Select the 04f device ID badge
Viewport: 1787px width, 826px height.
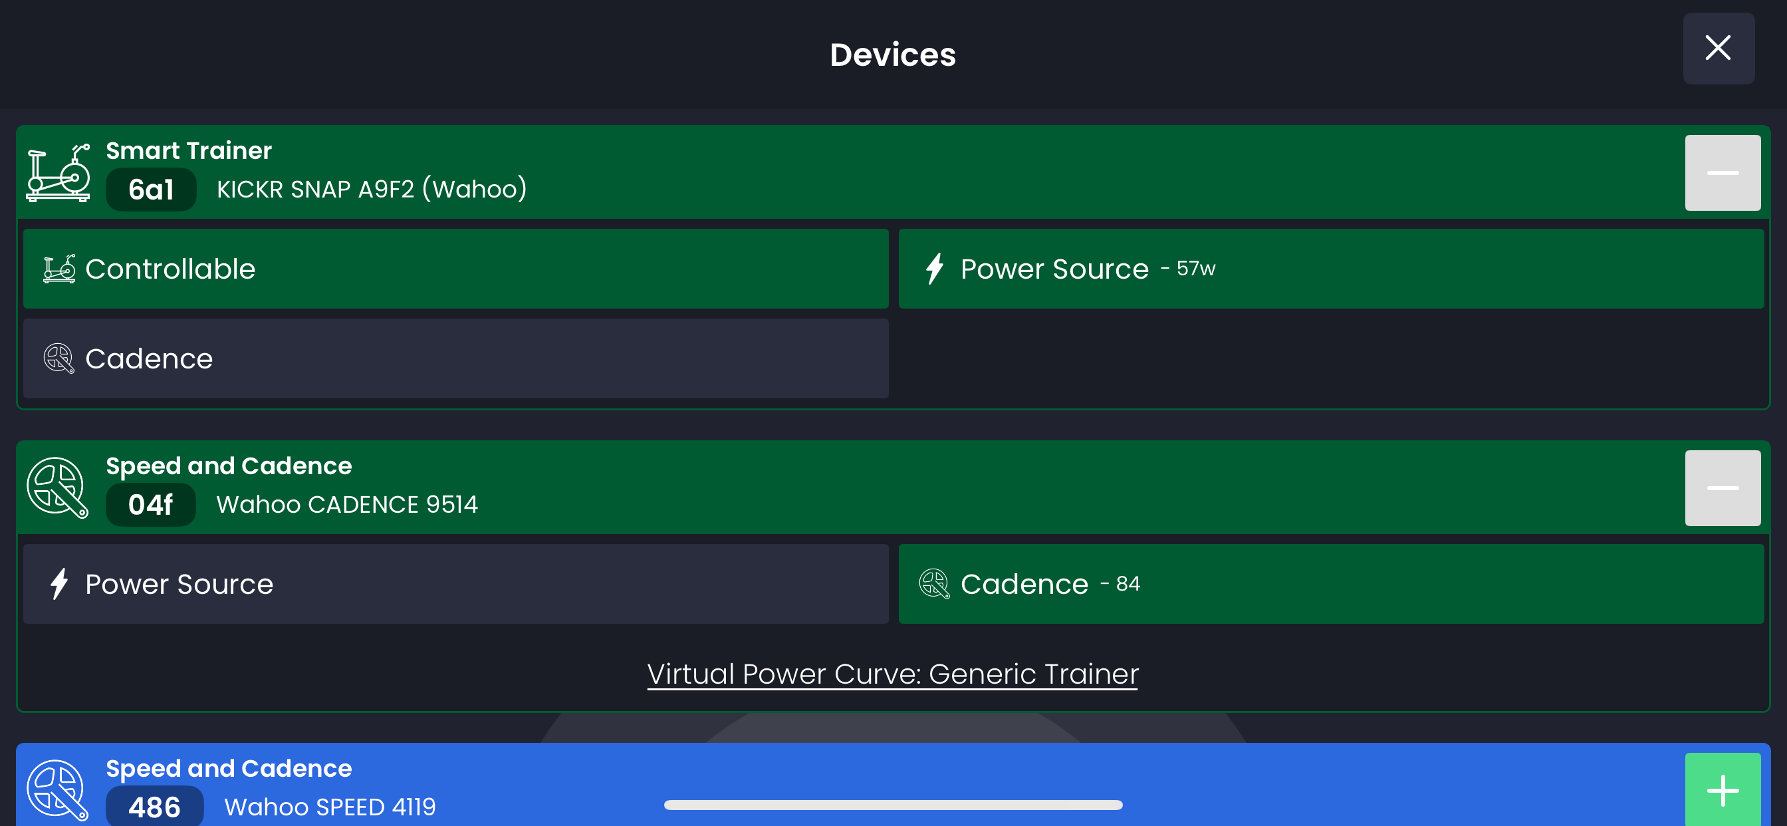[150, 505]
